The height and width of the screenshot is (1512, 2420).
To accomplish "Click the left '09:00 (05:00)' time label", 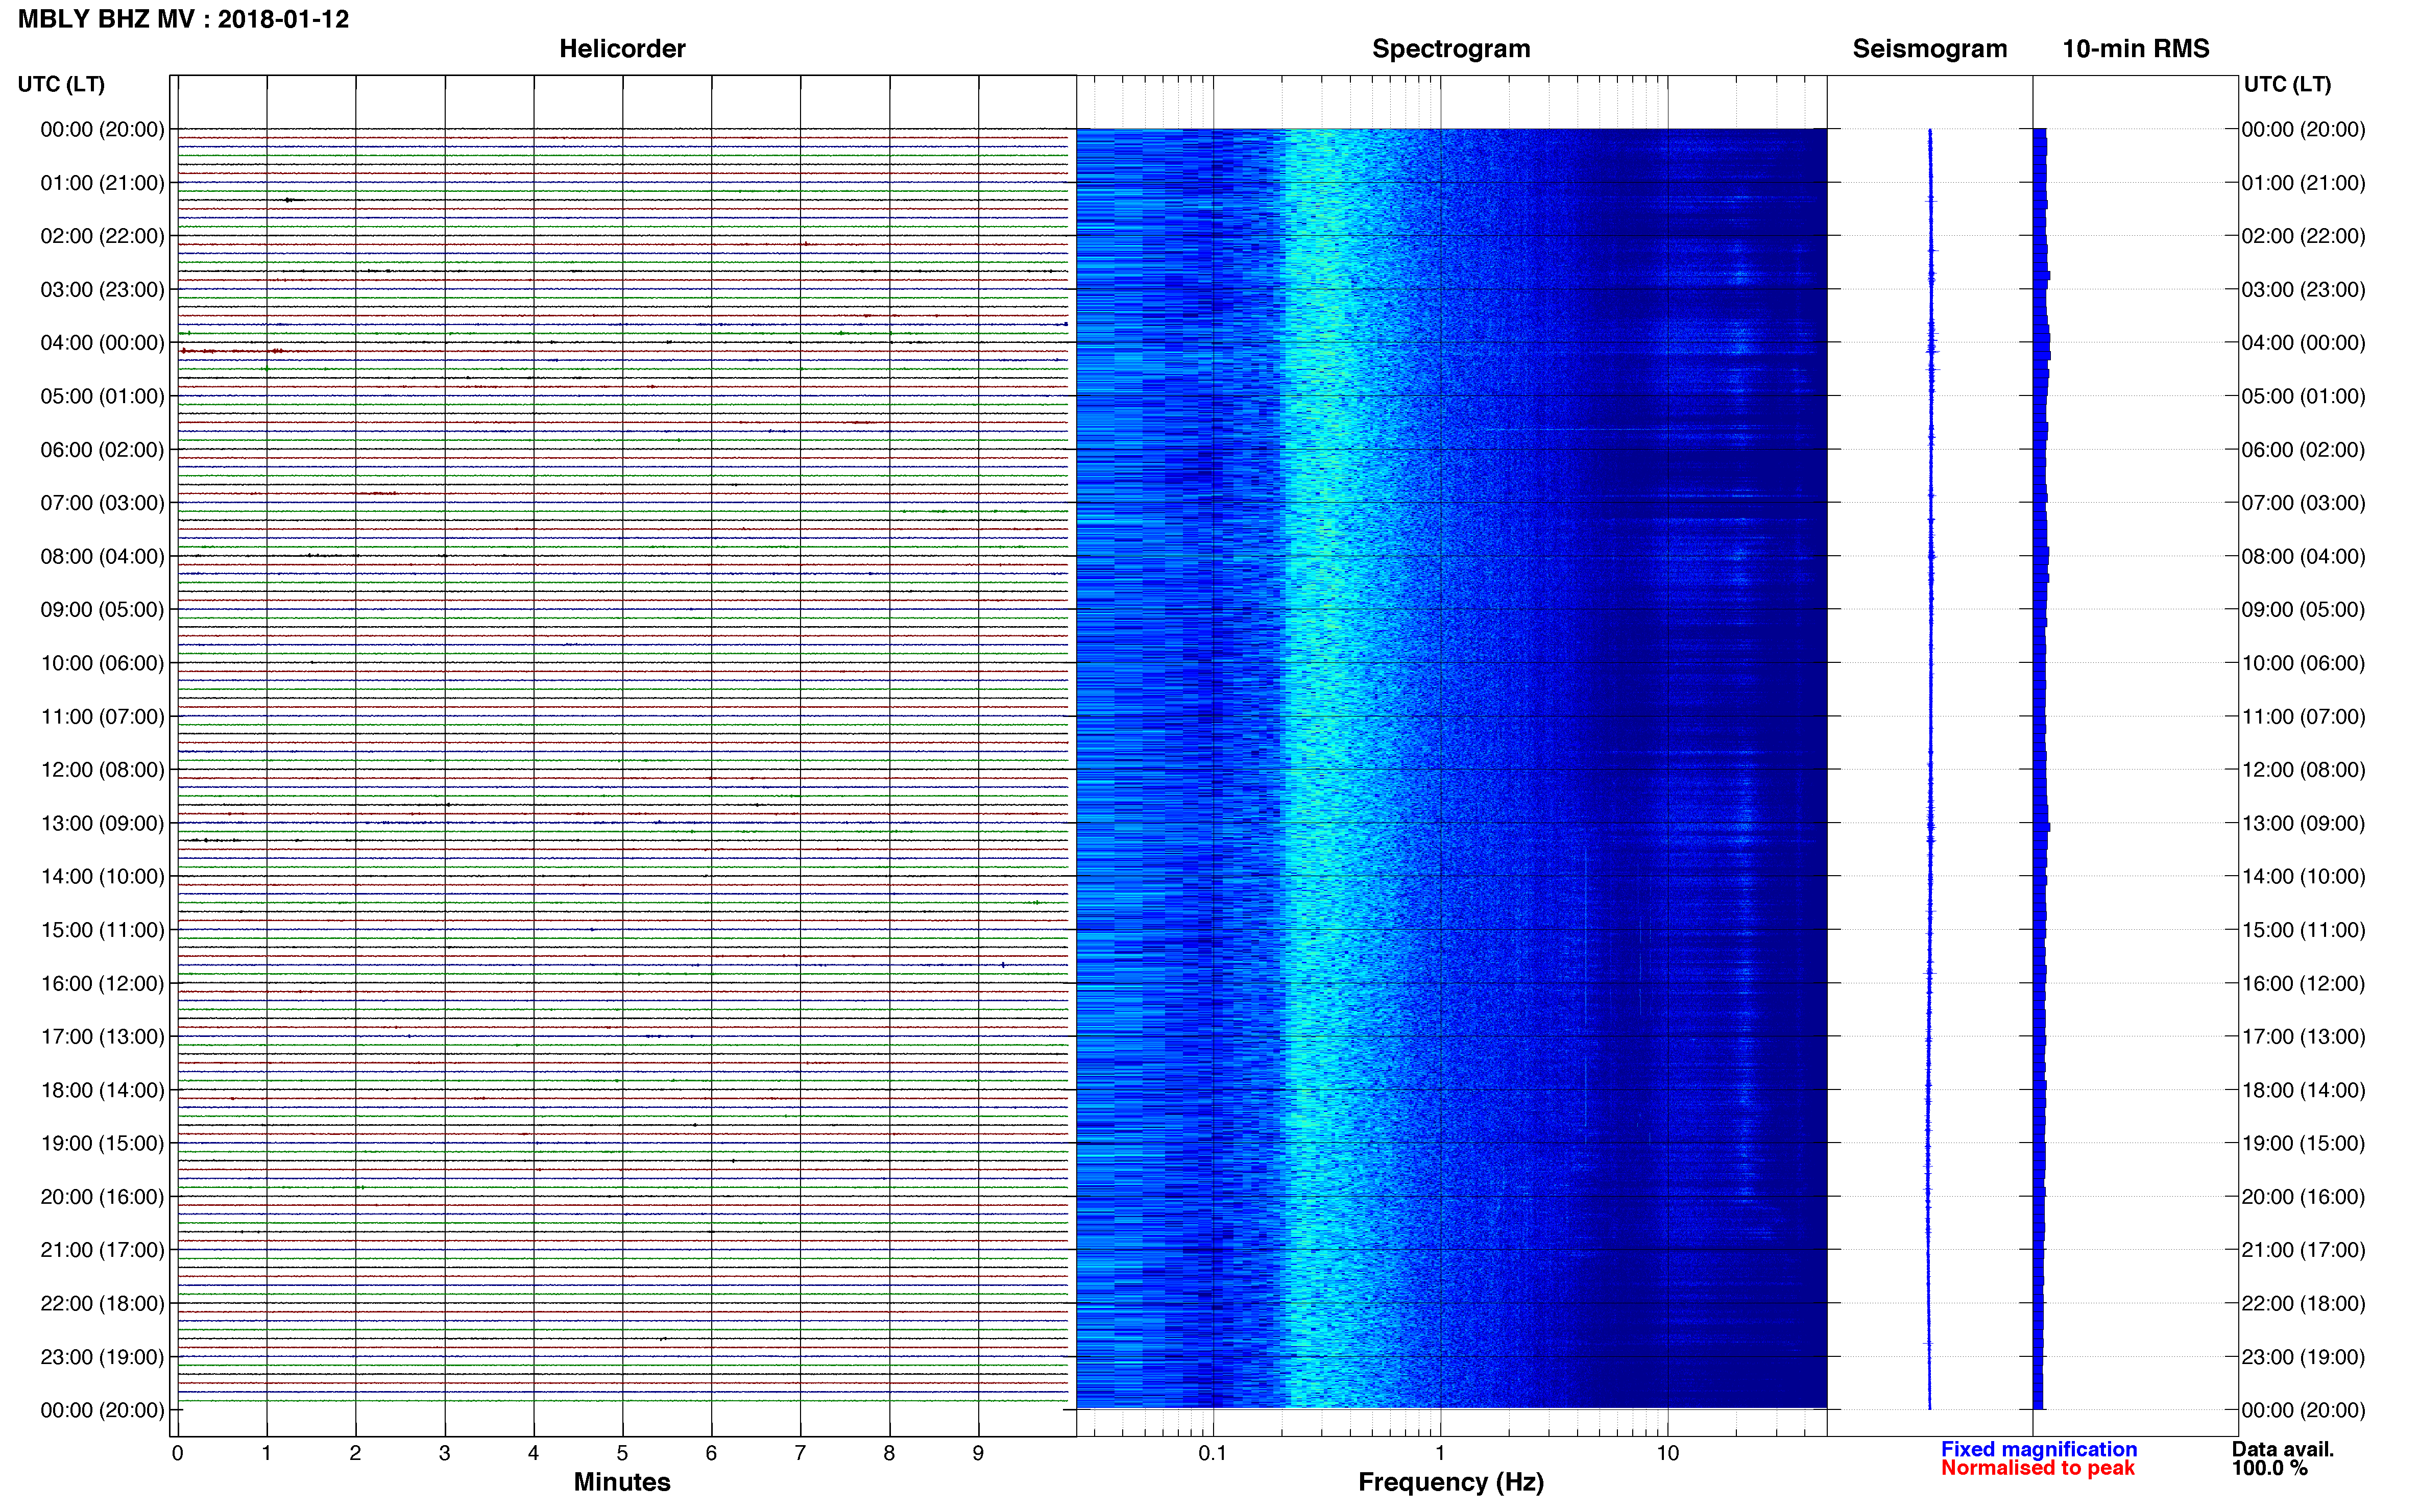I will pyautogui.click(x=102, y=610).
